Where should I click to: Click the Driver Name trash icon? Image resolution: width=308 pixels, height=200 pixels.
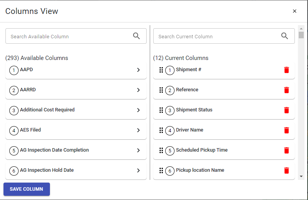pyautogui.click(x=286, y=130)
